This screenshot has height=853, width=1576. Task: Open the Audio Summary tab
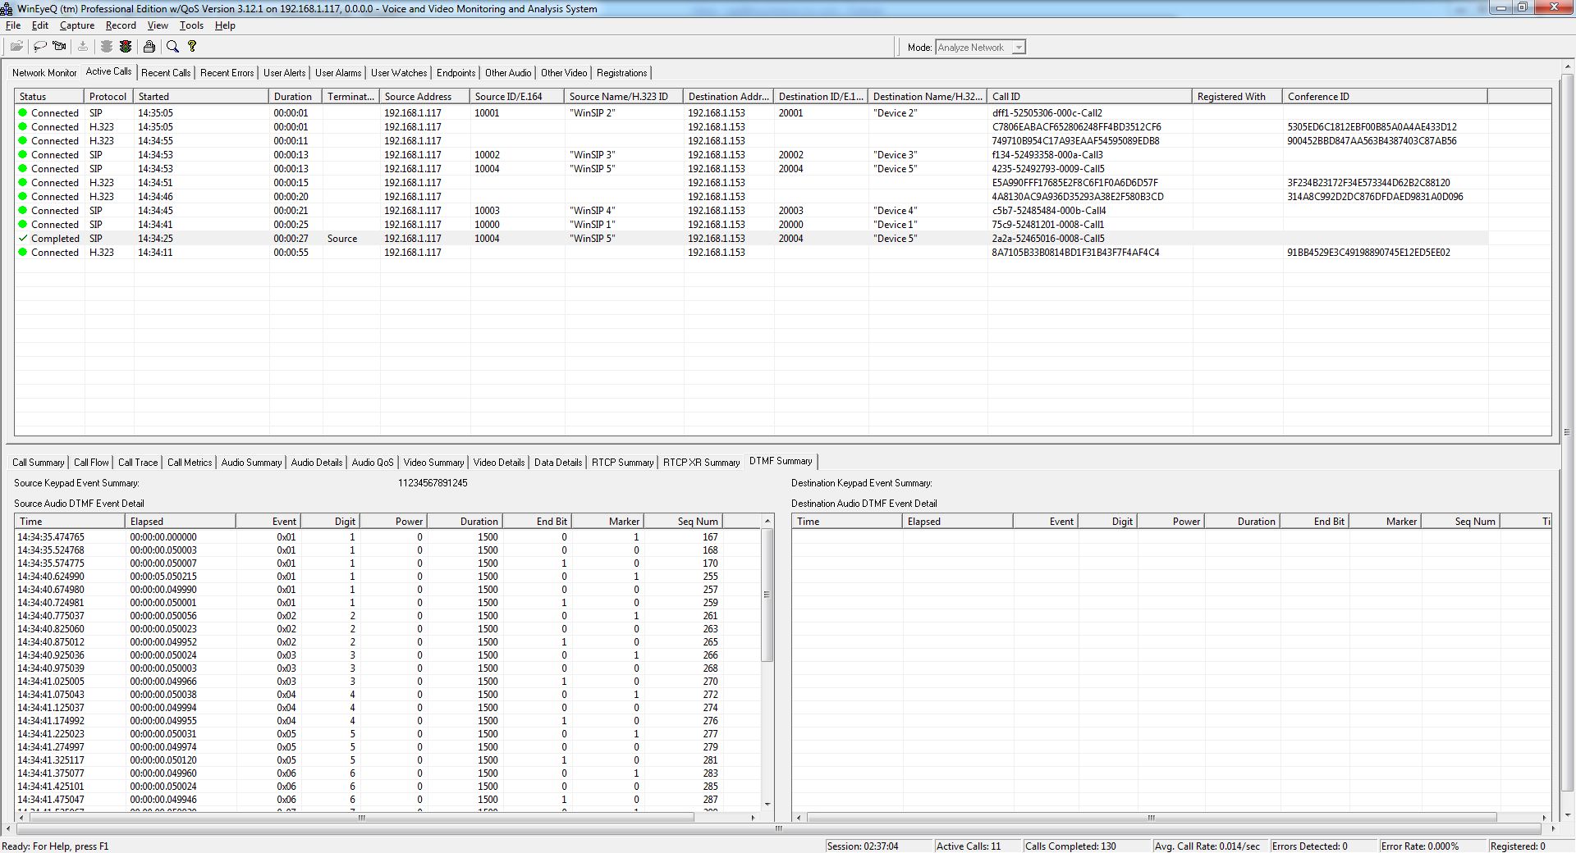(251, 463)
